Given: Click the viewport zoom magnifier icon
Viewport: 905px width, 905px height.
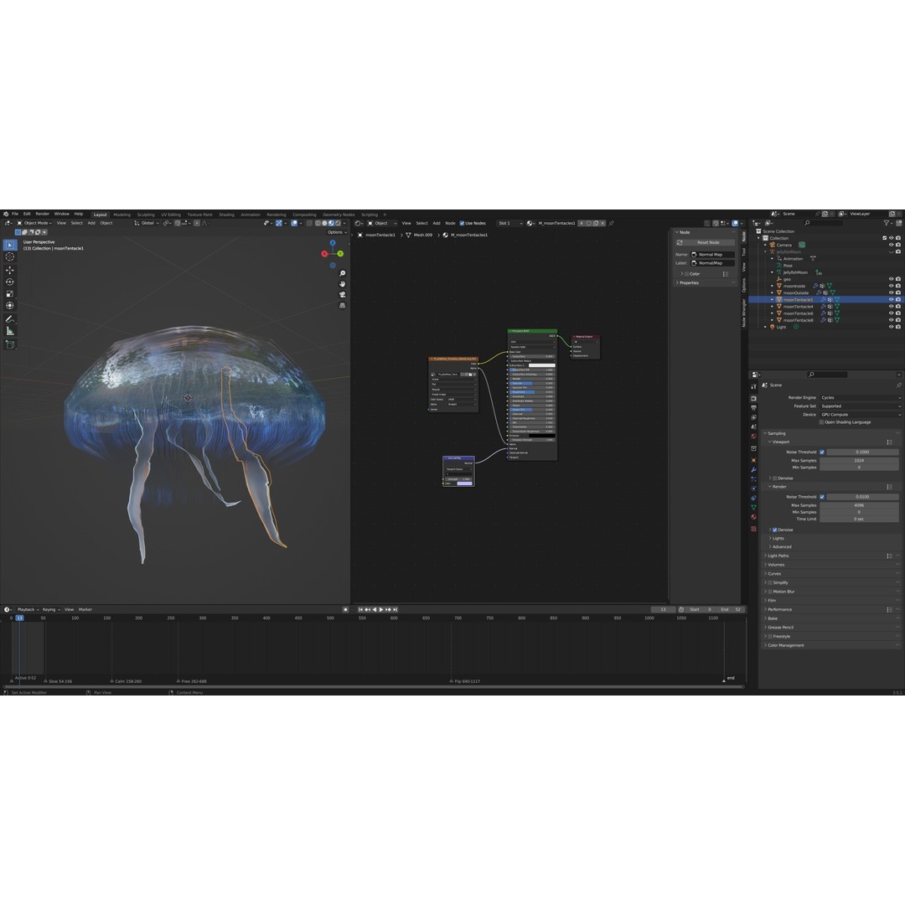Looking at the screenshot, I should click(342, 273).
